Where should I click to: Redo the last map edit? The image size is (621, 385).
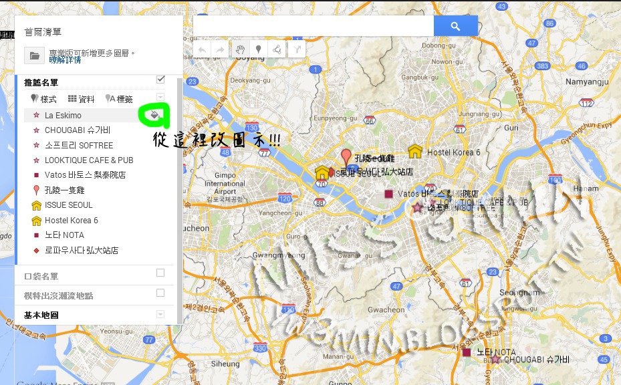220,49
